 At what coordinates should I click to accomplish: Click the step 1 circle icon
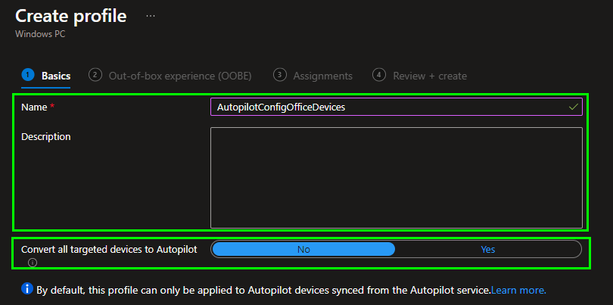[x=28, y=75]
